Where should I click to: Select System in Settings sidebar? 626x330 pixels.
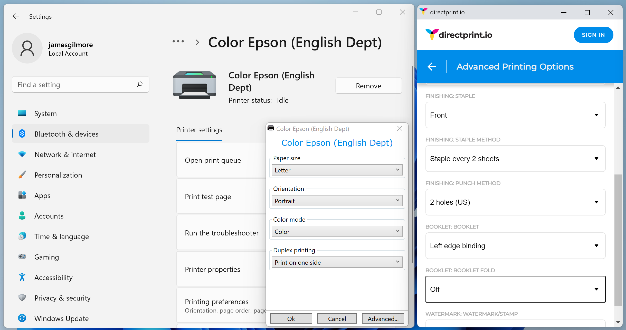click(x=81, y=113)
